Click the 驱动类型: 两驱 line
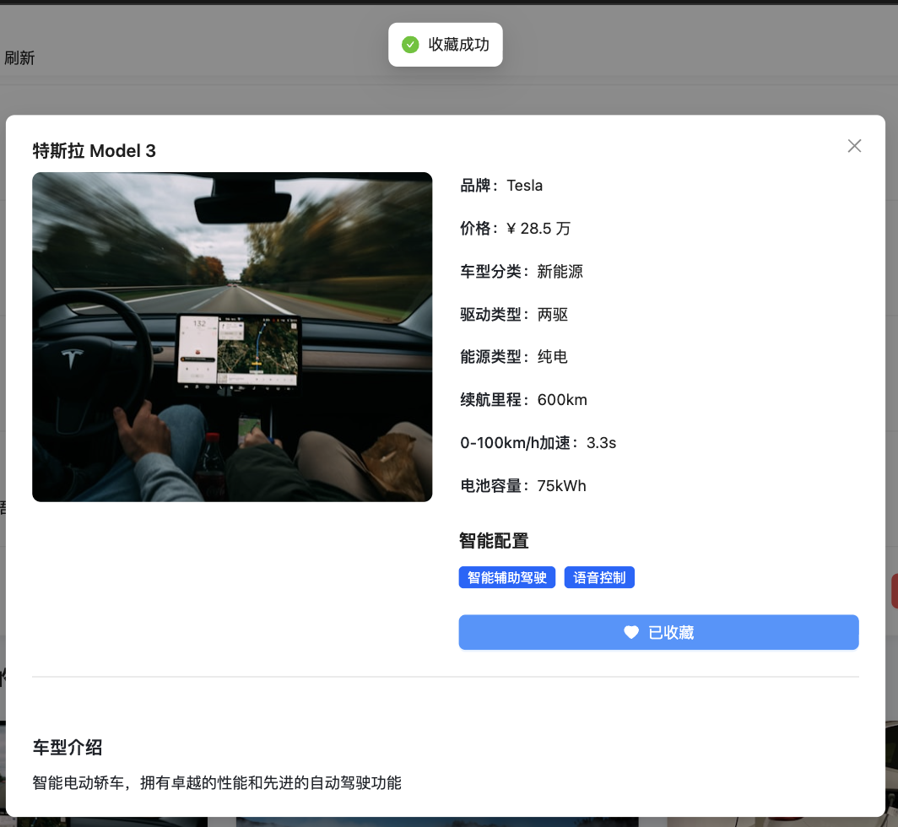The image size is (898, 827). tap(514, 315)
